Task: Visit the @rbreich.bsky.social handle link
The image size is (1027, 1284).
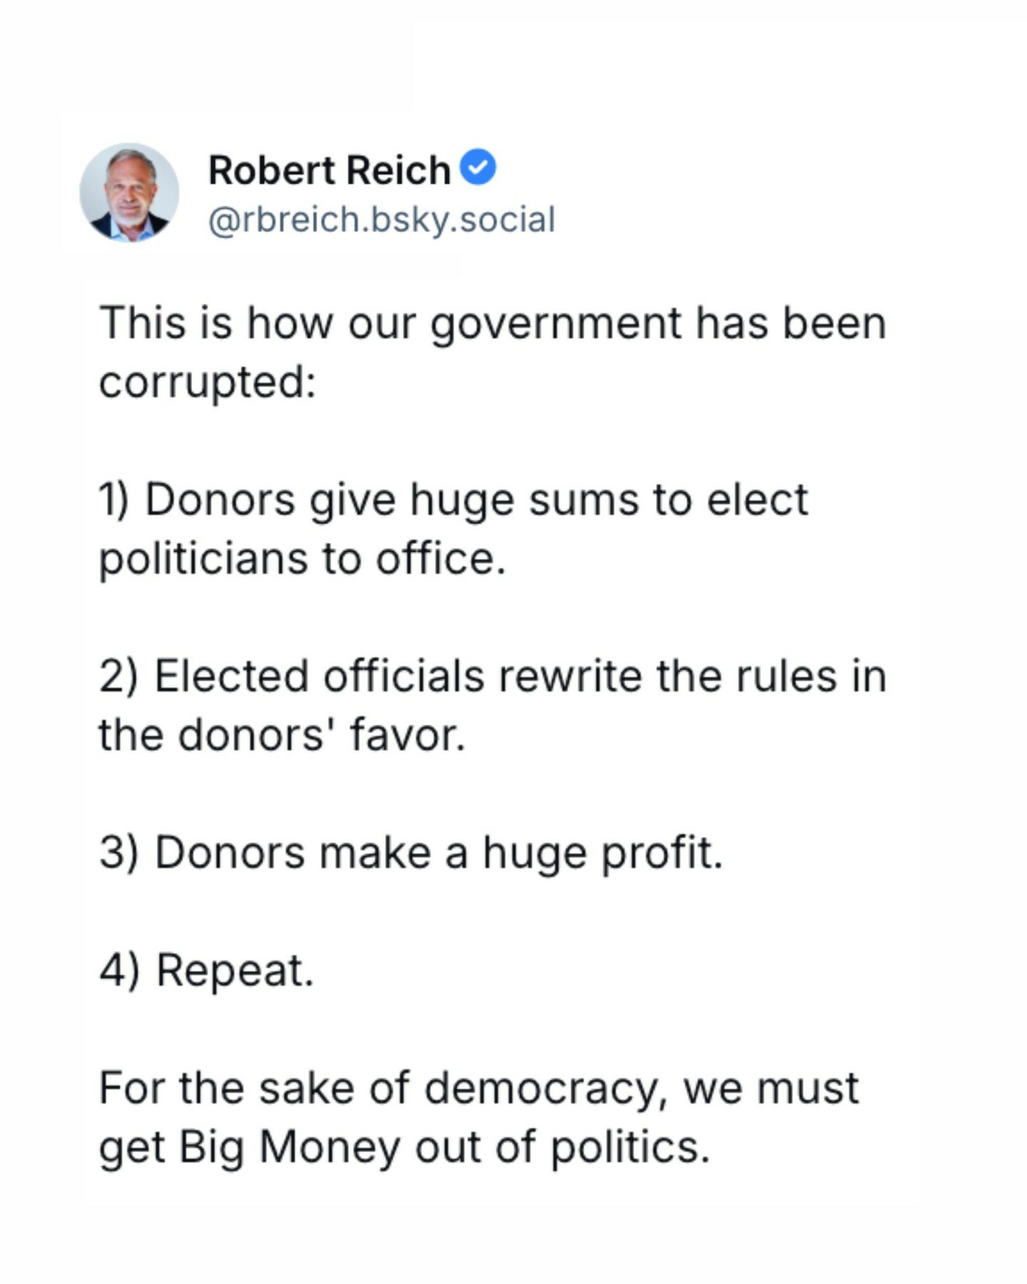Action: coord(381,219)
